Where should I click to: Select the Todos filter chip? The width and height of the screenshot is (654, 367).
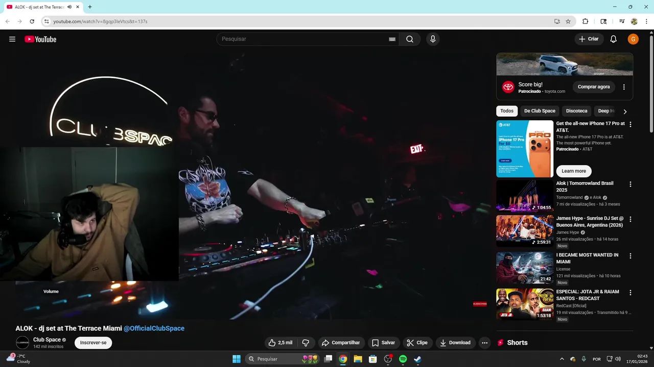507,111
